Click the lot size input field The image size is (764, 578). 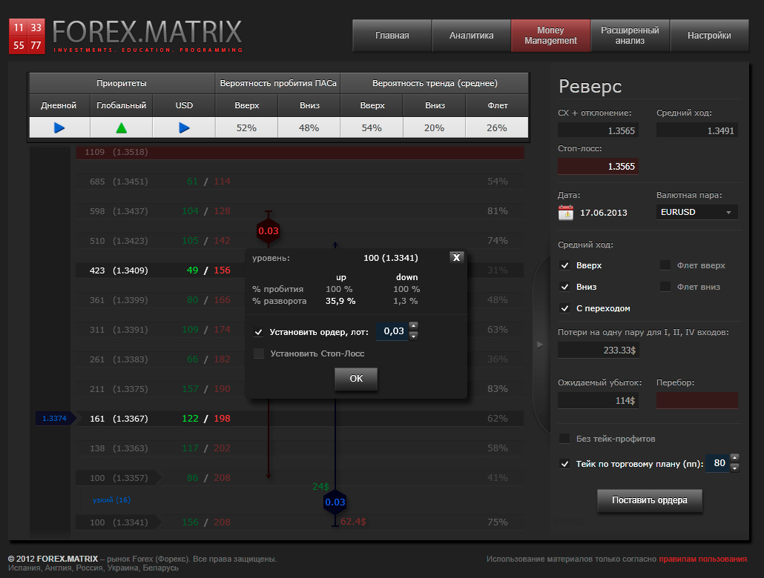click(x=392, y=331)
